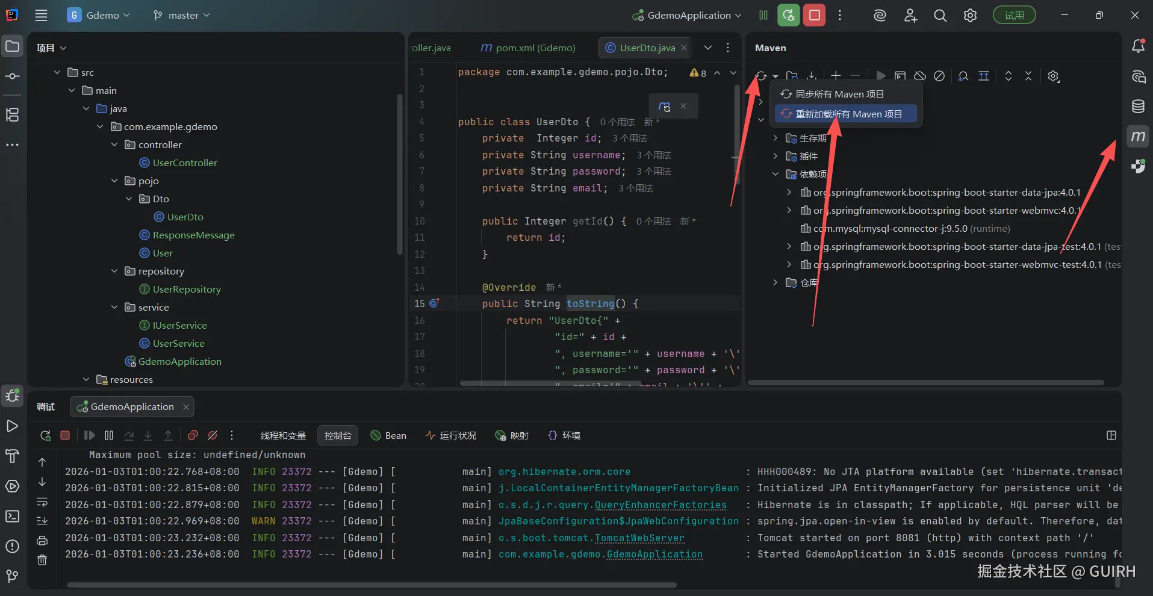Select 重新加载所有 Maven 项目 menu item

(846, 114)
